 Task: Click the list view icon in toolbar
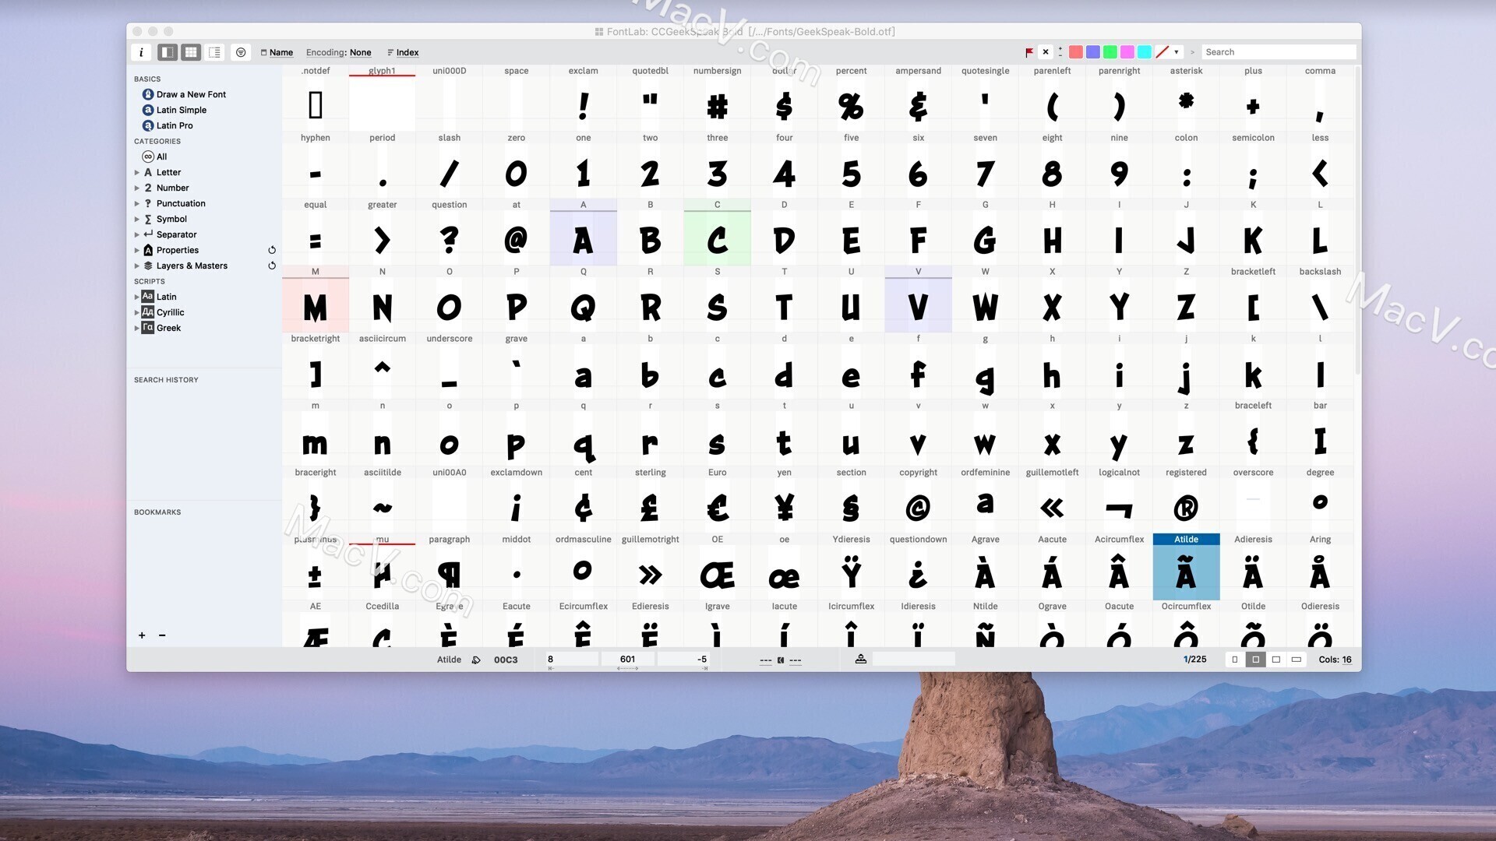tap(215, 52)
